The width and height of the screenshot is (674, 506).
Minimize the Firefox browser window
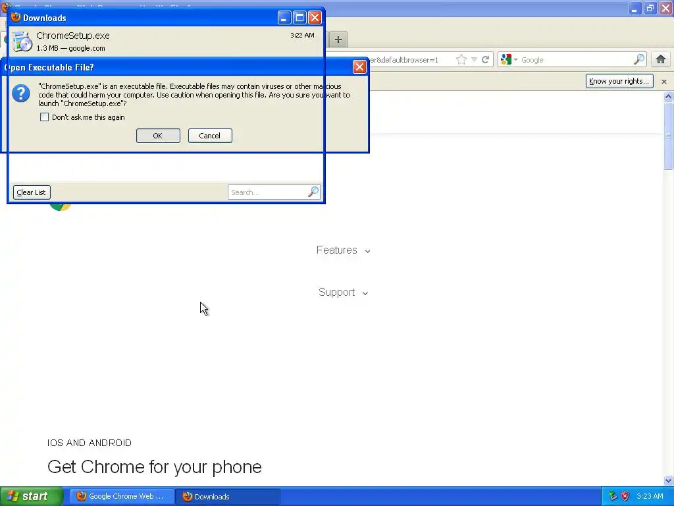click(635, 8)
